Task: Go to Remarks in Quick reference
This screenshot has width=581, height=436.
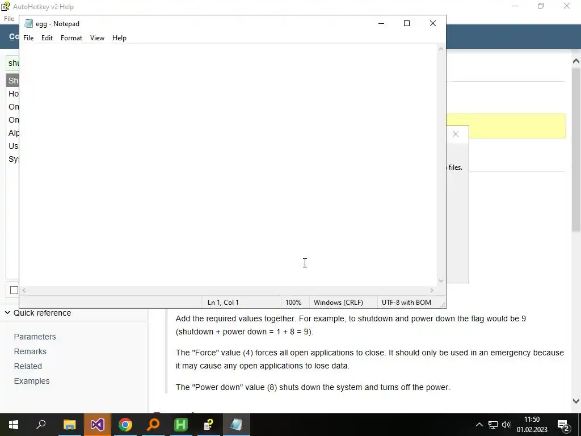Action: 30,351
